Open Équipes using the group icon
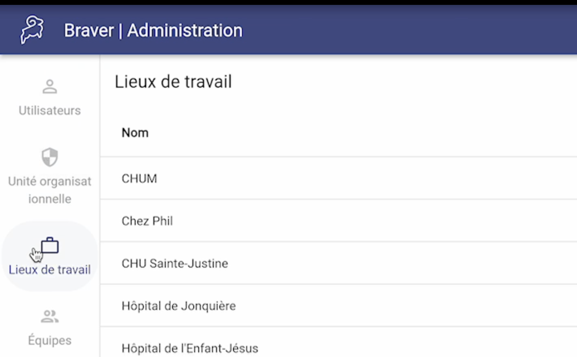The image size is (577, 357). tap(50, 316)
